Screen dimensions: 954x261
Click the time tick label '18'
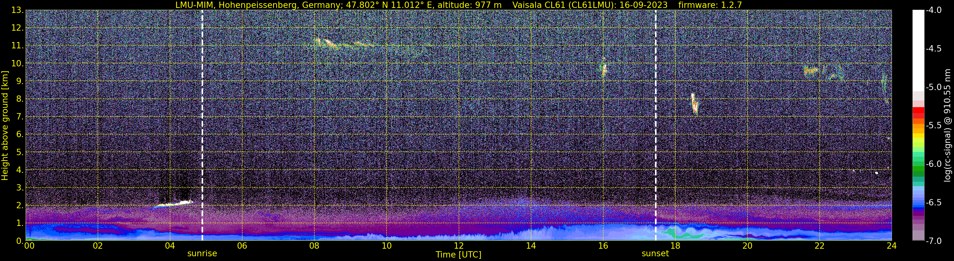[x=675, y=246]
